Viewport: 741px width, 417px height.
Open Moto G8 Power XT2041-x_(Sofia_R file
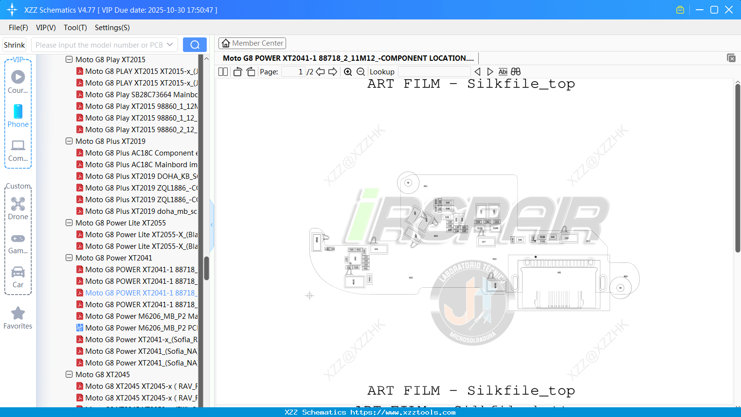point(137,340)
